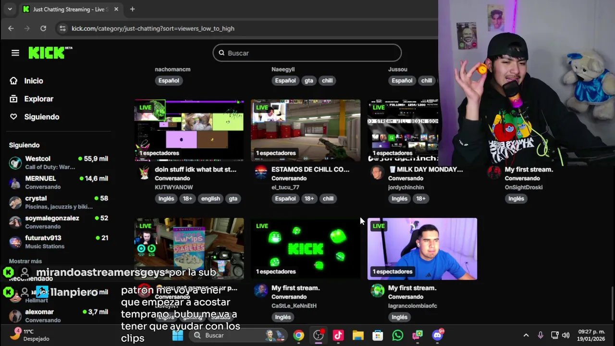Open Explorar in the sidebar

38,99
